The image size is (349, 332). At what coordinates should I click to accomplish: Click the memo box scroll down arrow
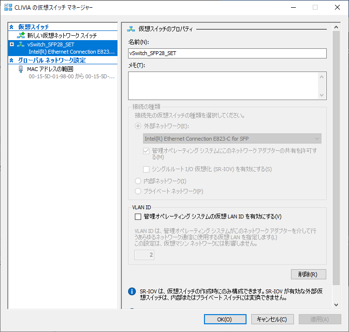pyautogui.click(x=321, y=95)
